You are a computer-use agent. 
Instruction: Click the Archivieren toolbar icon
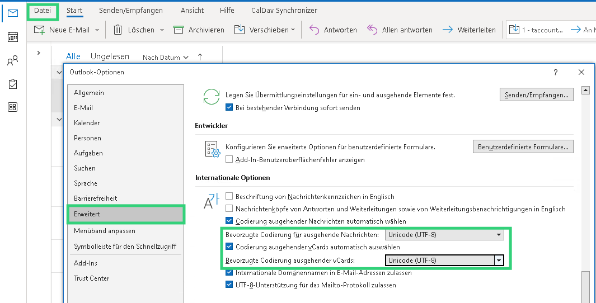click(179, 30)
